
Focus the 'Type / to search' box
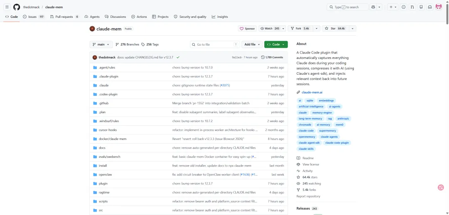(x=348, y=7)
